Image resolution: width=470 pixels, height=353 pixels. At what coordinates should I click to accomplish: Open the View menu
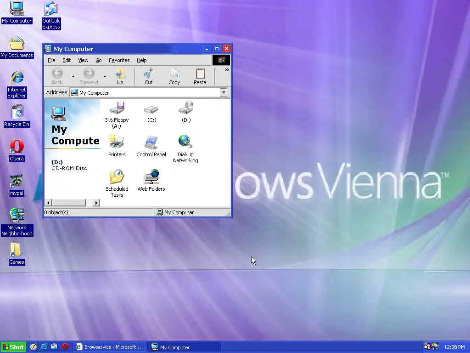click(83, 60)
